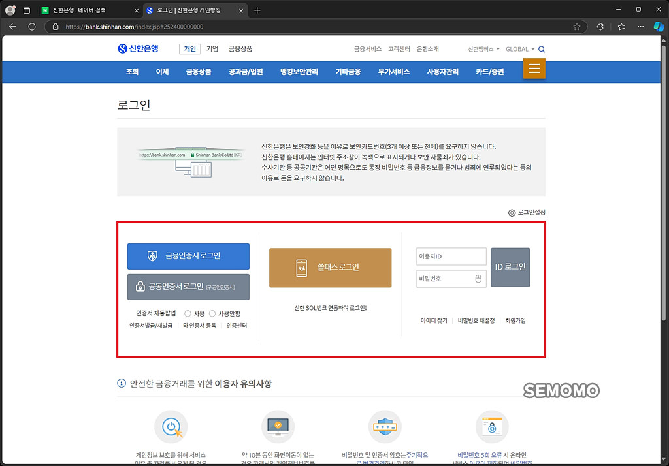Expand the GLOBAL language dropdown
Viewport: 669px width, 466px height.
coord(519,49)
